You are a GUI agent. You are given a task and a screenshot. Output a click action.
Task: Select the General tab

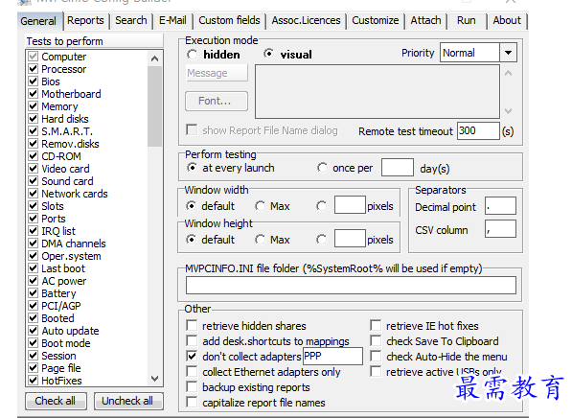(x=38, y=21)
